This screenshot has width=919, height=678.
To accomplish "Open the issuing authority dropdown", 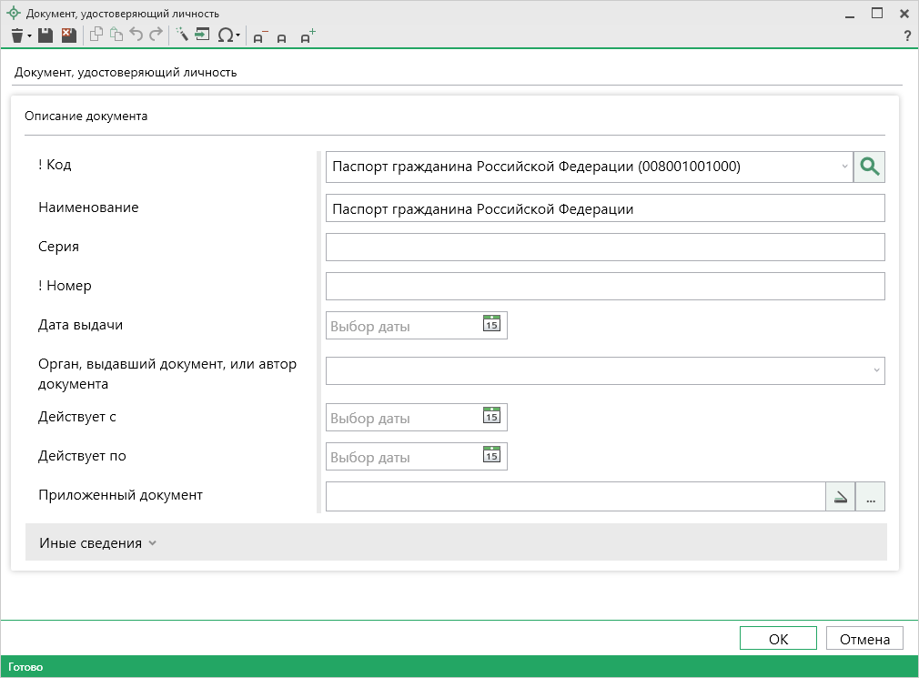I will (x=876, y=370).
